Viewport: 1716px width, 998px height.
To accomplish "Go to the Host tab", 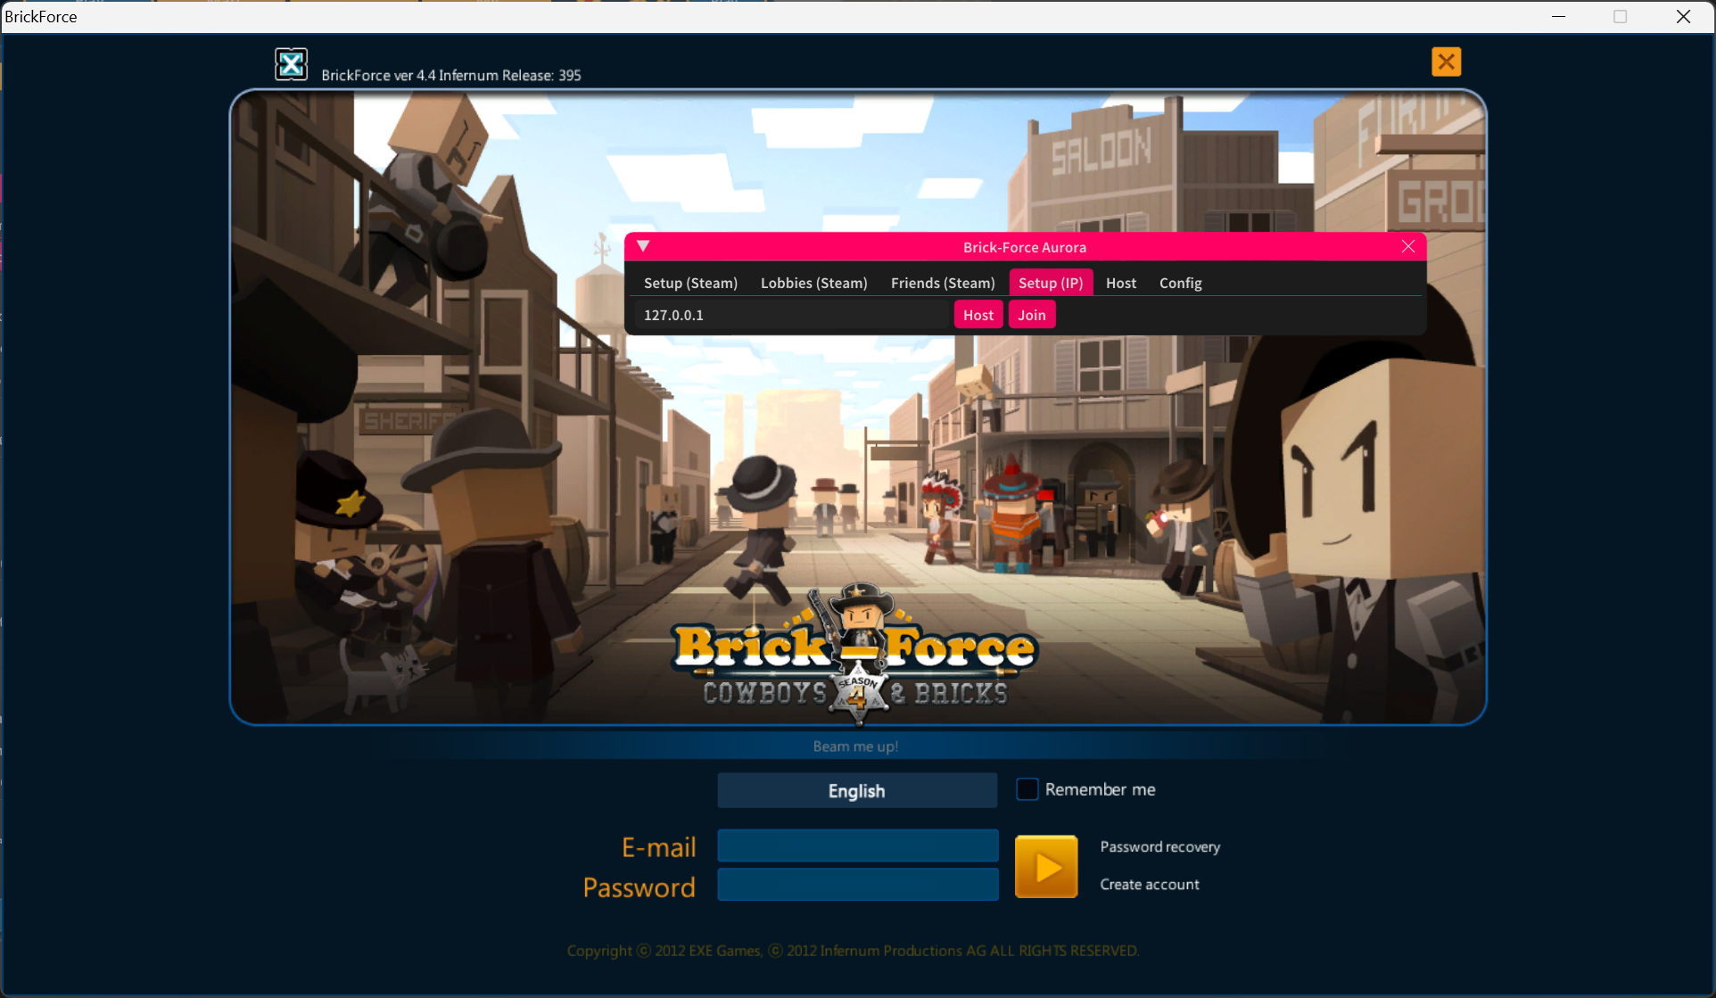I will pyautogui.click(x=1120, y=283).
